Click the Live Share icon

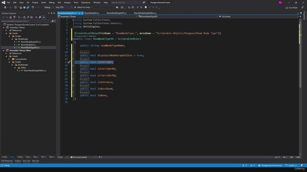pyautogui.click(x=287, y=8)
